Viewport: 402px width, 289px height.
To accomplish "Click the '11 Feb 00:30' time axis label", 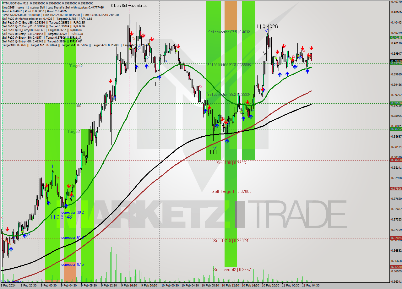I will 291,286.
